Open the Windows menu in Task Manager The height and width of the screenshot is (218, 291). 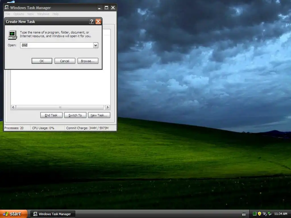tap(43, 14)
